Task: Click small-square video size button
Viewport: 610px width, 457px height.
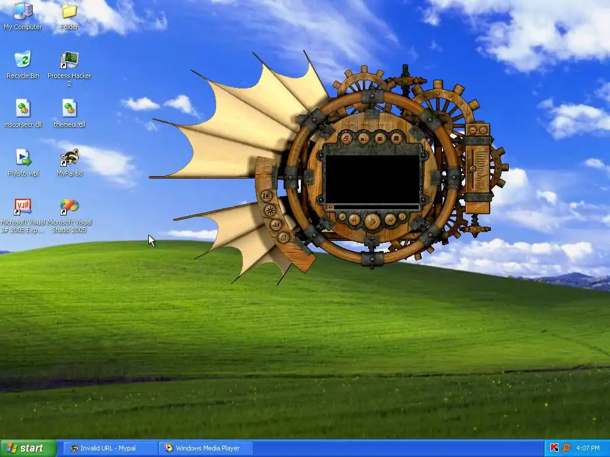Action: click(x=364, y=138)
